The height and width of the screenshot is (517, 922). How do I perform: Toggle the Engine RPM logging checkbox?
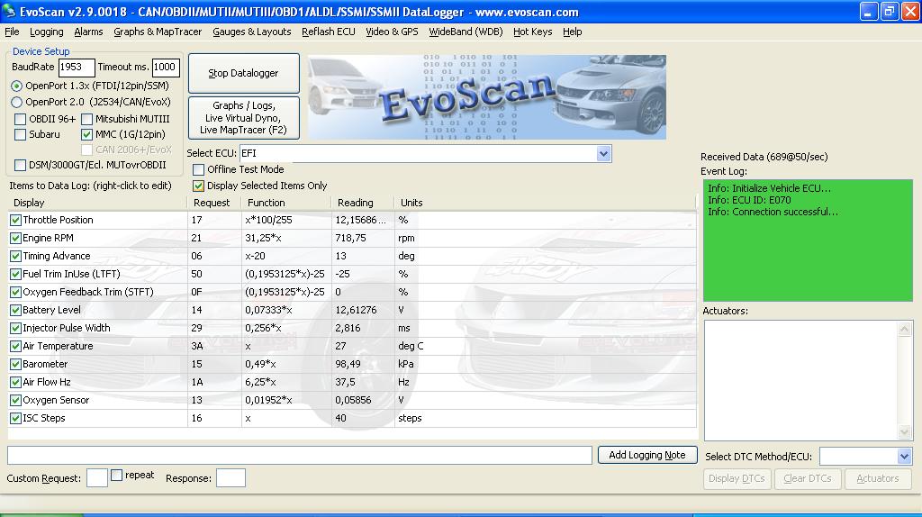(16, 238)
